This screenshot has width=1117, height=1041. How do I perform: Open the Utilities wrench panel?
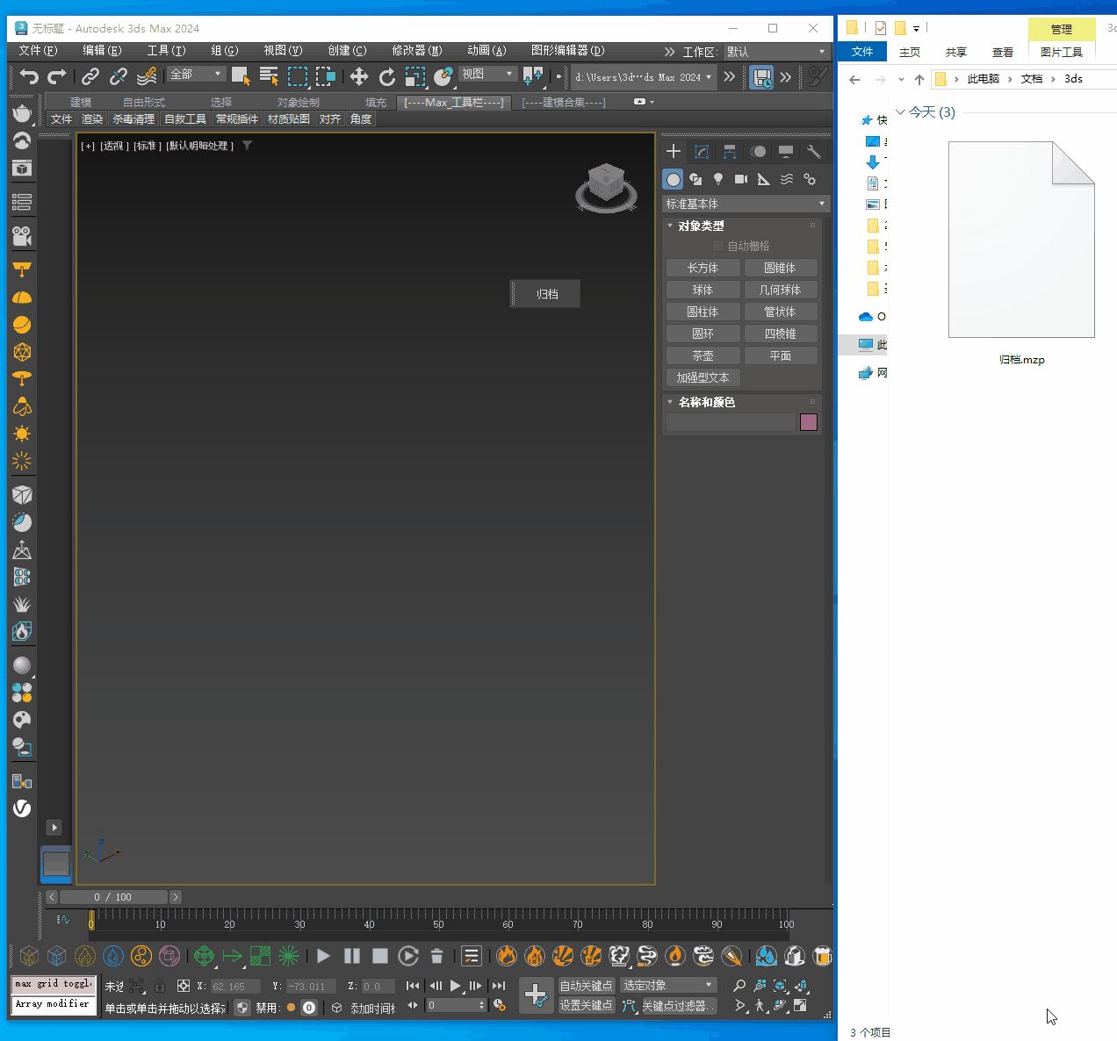pyautogui.click(x=813, y=152)
